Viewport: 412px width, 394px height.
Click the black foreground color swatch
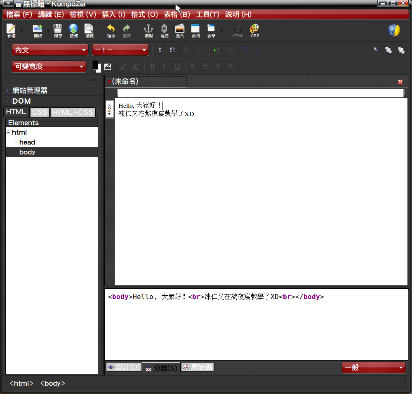[x=95, y=65]
